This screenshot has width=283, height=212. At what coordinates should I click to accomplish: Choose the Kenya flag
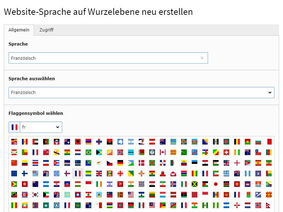[226, 184]
